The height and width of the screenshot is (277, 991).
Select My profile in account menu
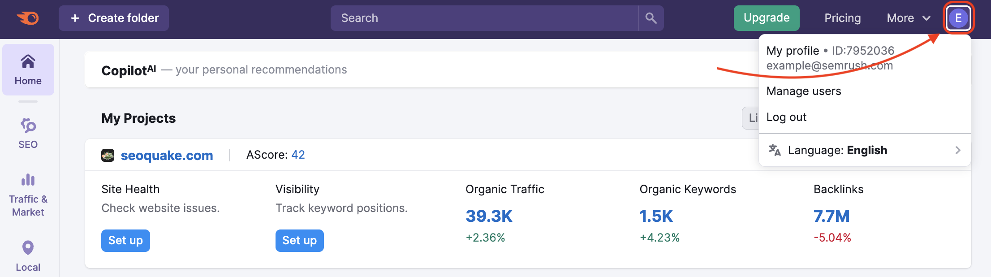(793, 51)
